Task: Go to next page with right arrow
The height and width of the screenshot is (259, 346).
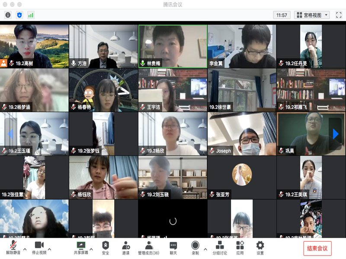Action: (335, 134)
